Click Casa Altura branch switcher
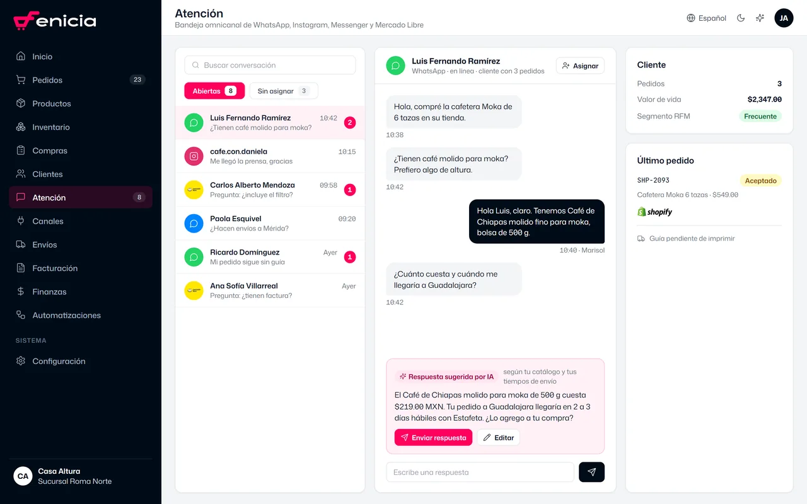This screenshot has width=807, height=504. [81, 476]
